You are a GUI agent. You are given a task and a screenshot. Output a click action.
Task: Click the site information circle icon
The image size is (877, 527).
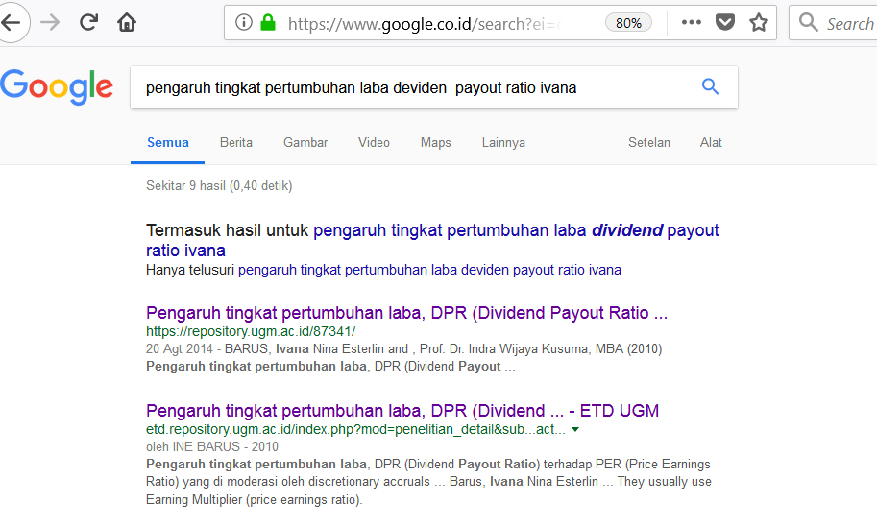click(x=244, y=23)
